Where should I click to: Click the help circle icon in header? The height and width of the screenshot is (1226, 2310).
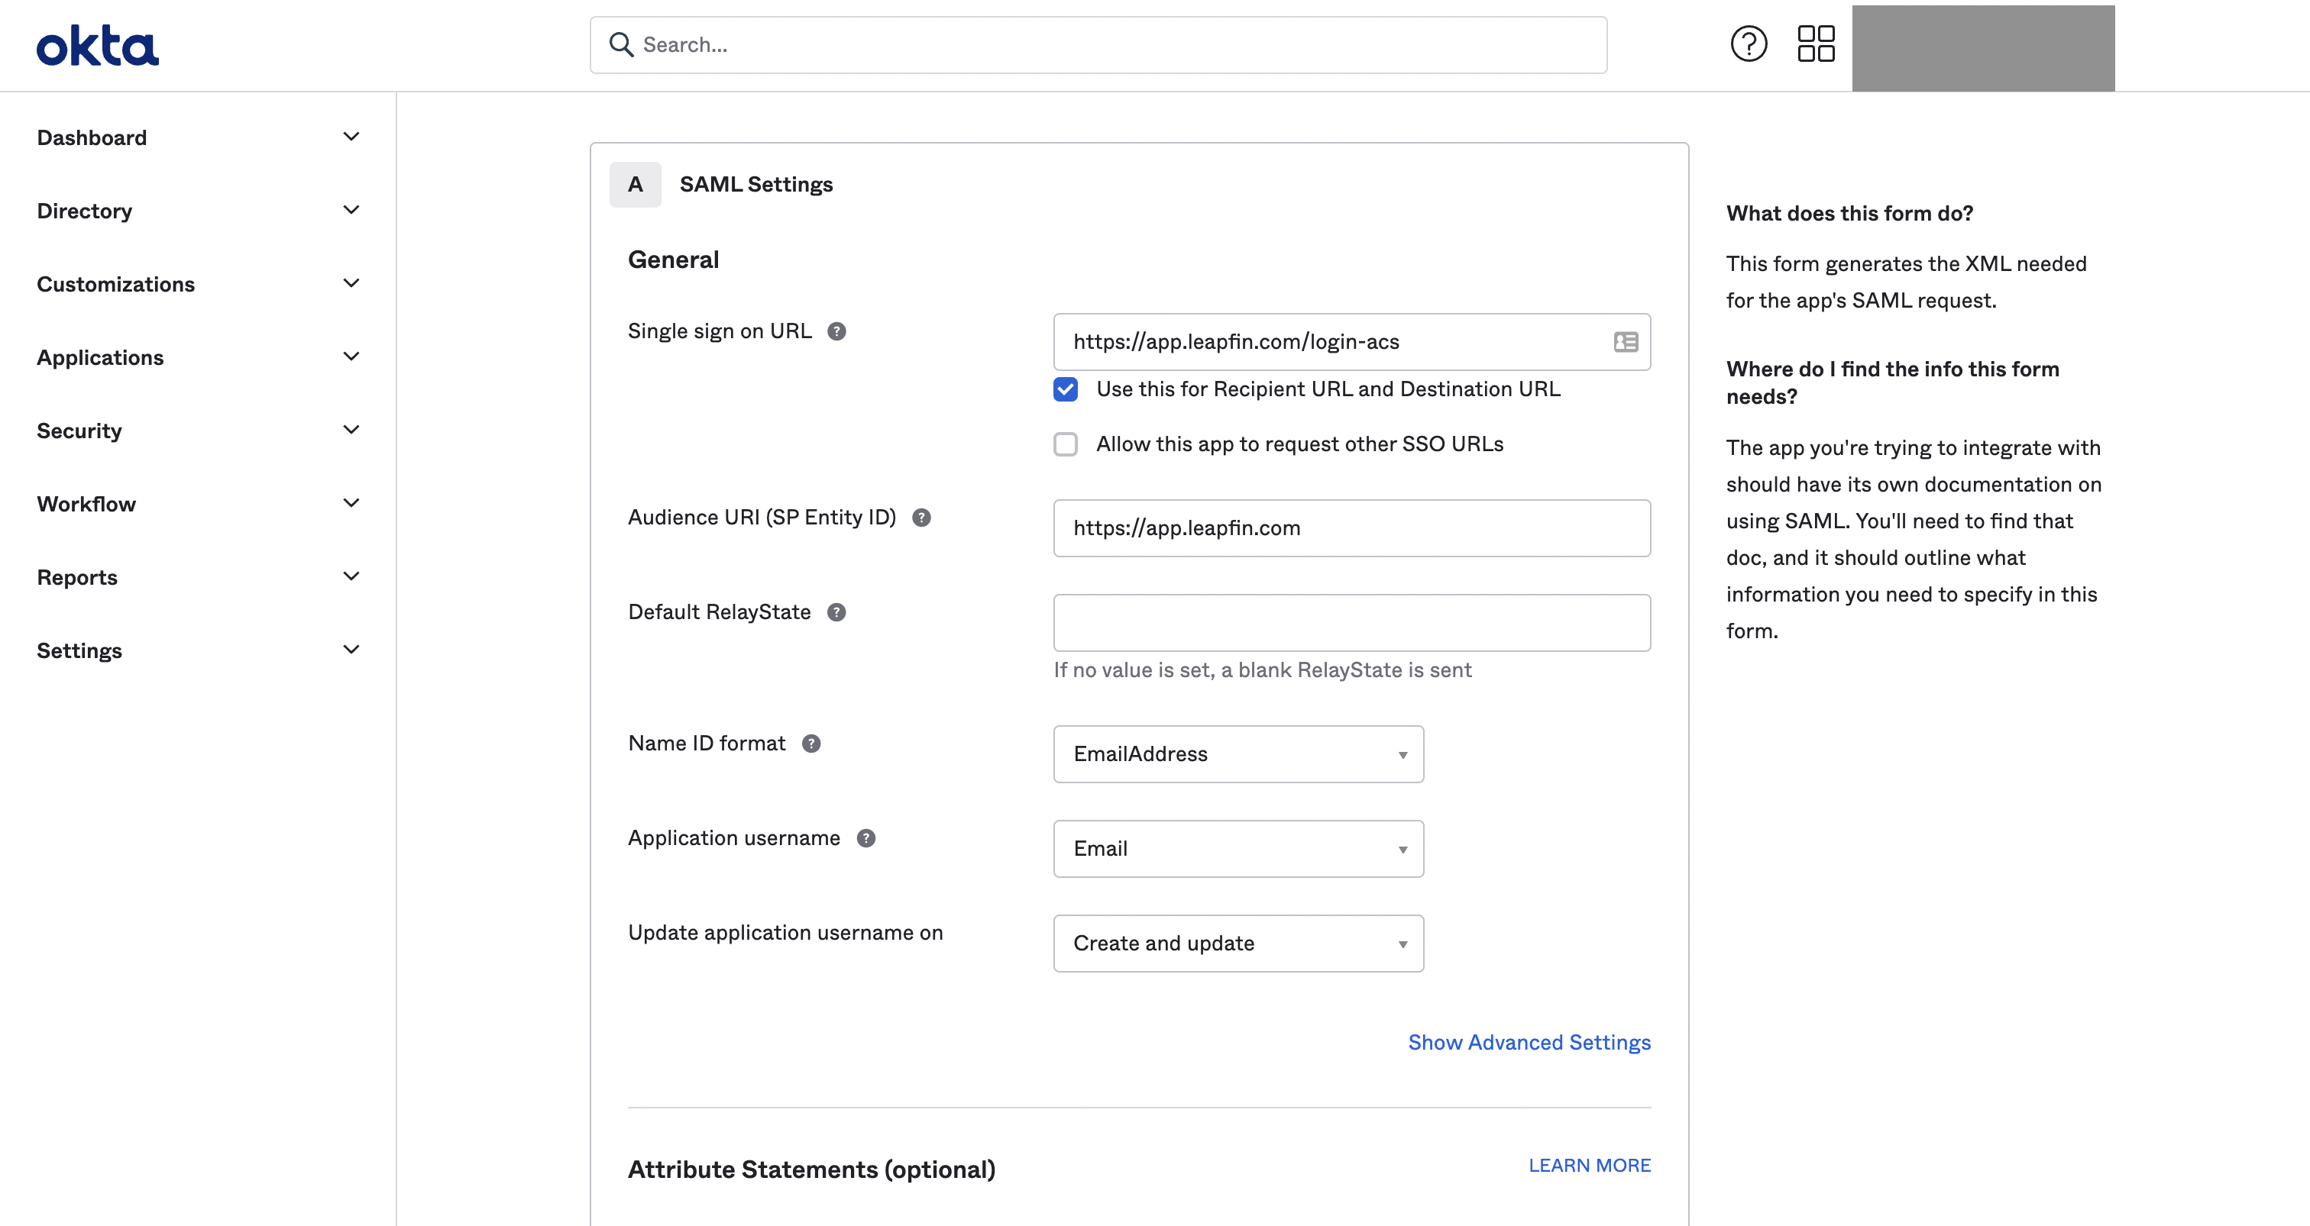pyautogui.click(x=1748, y=44)
